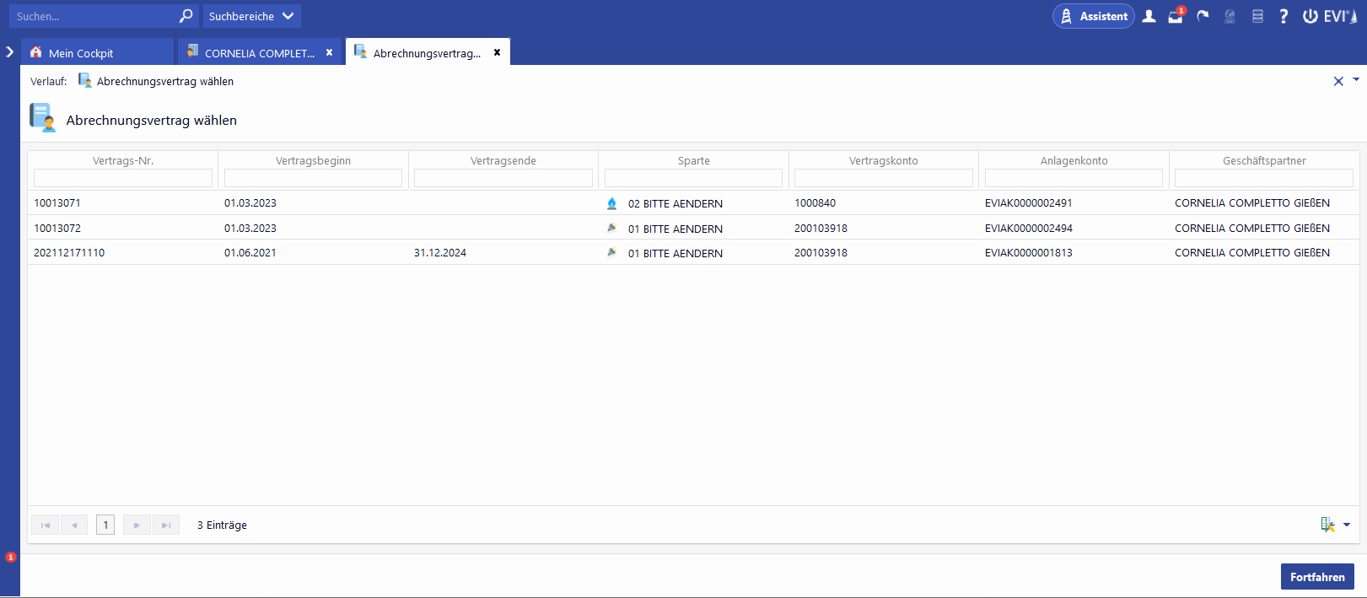Close the Abrechnungsvertrag tab
Viewport: 1367px width, 598px height.
pos(497,52)
